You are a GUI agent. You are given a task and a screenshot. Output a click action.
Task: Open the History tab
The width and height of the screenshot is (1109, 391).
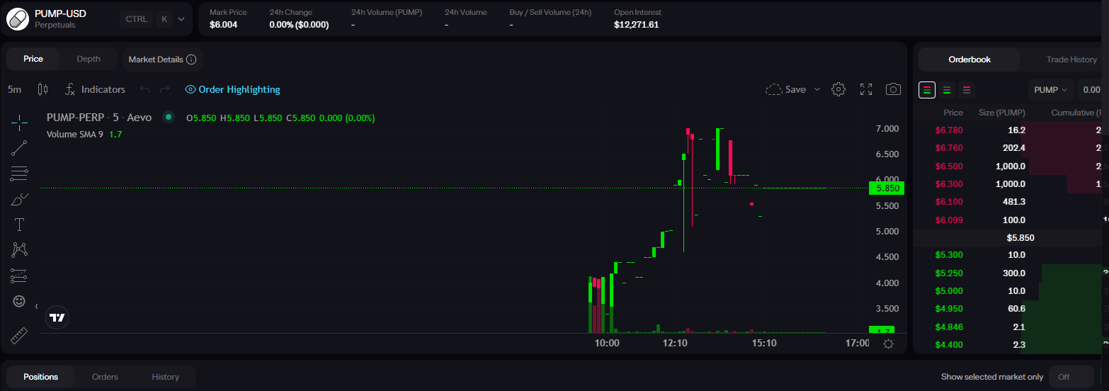[165, 377]
